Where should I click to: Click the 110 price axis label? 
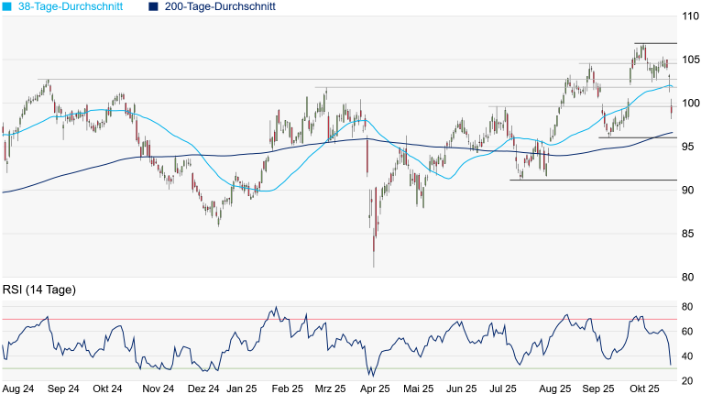689,16
